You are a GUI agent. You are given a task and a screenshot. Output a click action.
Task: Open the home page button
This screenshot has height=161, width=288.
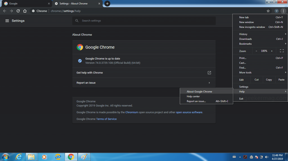25,11
